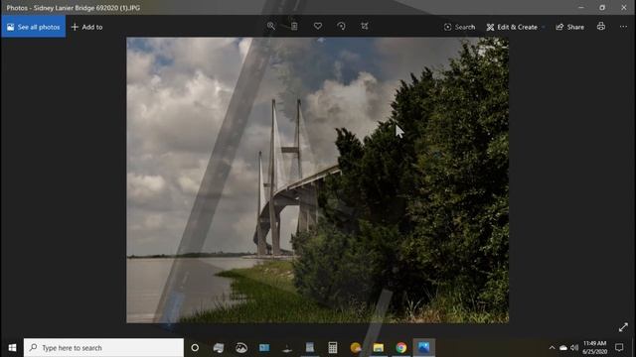The width and height of the screenshot is (636, 357).
Task: Restore down the Photos window
Action: [602, 7]
